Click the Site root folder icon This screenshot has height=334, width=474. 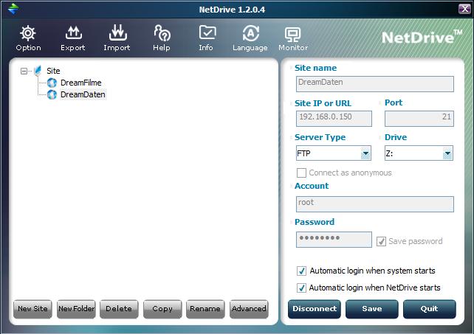(38, 71)
